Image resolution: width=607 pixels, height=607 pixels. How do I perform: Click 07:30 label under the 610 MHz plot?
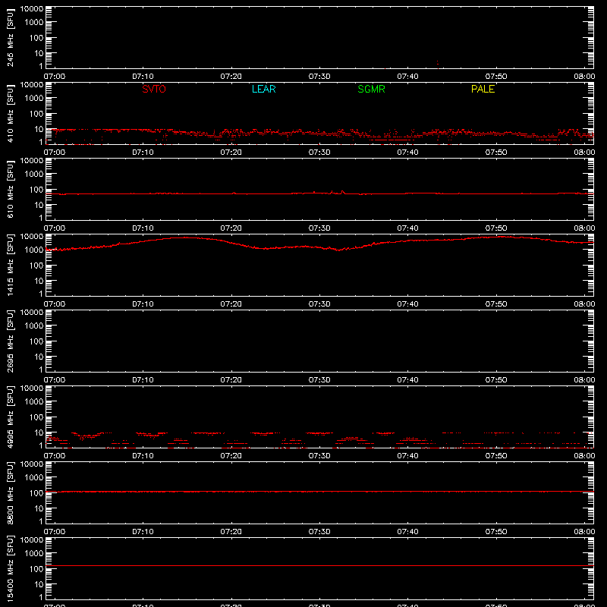point(319,228)
